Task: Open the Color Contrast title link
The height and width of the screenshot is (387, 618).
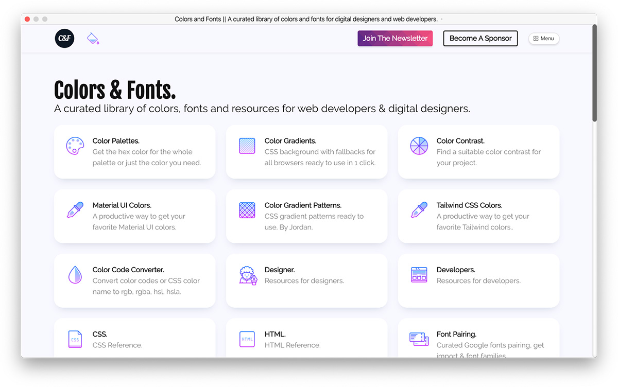Action: click(x=460, y=141)
